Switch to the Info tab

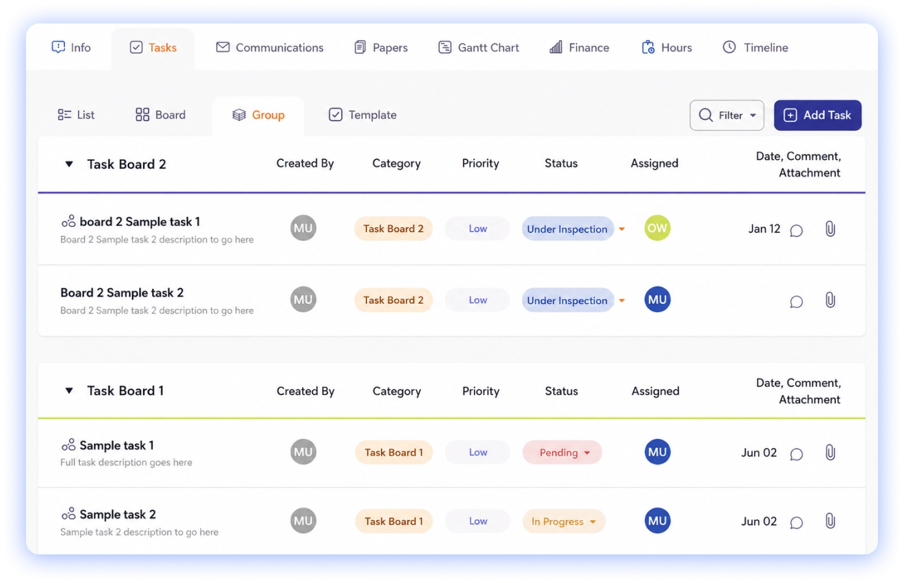[x=71, y=47]
